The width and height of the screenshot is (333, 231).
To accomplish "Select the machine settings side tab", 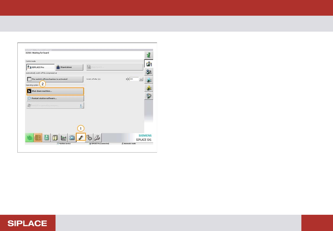I will click(x=149, y=64).
